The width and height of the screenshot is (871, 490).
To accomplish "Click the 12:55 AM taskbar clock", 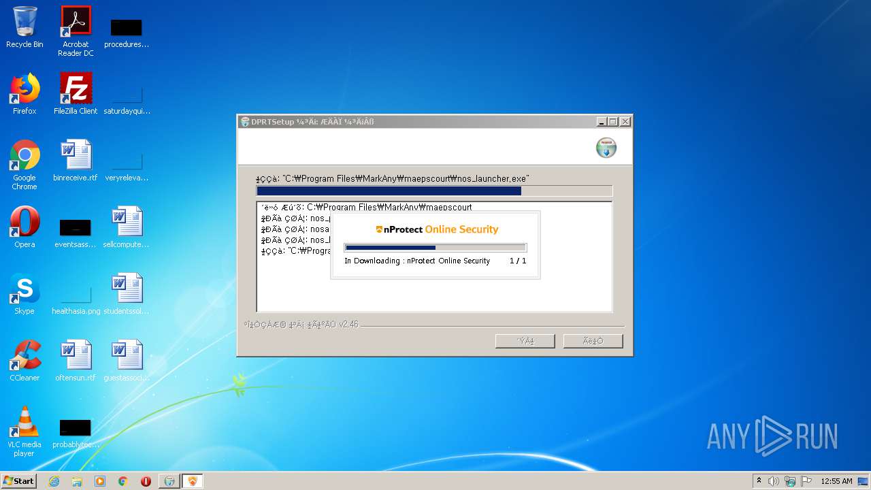I will tap(836, 481).
